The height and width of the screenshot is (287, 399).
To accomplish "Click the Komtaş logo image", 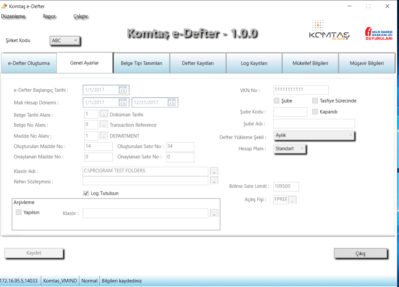I will pyautogui.click(x=329, y=30).
